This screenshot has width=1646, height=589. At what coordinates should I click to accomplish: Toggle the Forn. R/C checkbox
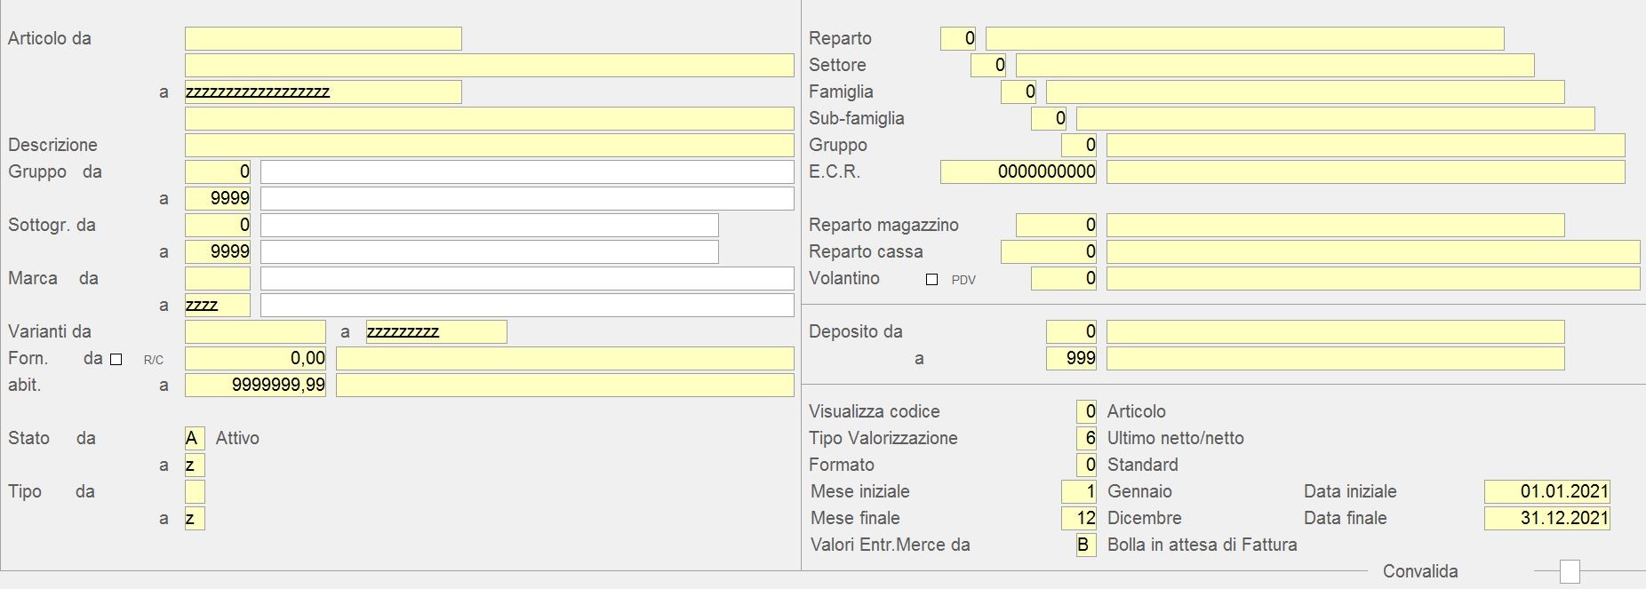tap(116, 359)
